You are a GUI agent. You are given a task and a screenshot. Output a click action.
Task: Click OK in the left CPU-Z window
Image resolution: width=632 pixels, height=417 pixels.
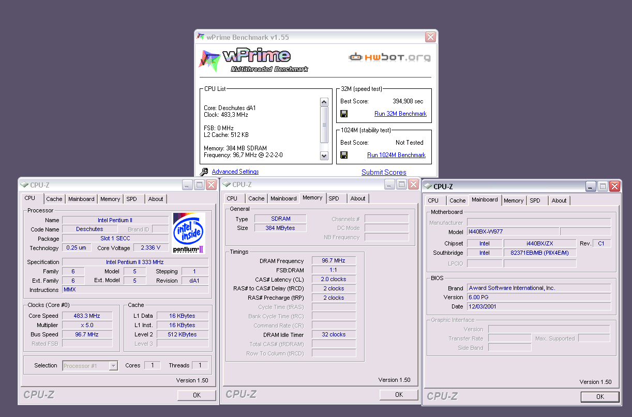tap(197, 395)
